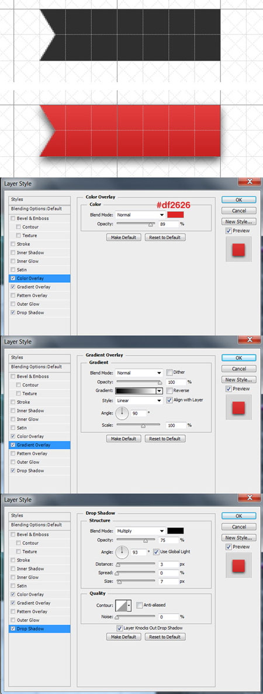Viewport: 263px width, 694px height.
Task: Click the preview thumbnail in Drop Shadow dialog
Action: point(238,565)
